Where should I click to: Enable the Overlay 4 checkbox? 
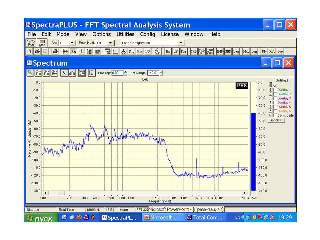(x=275, y=103)
